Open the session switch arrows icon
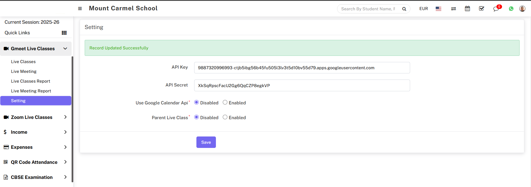Viewport: 531px width, 187px height. click(x=454, y=9)
